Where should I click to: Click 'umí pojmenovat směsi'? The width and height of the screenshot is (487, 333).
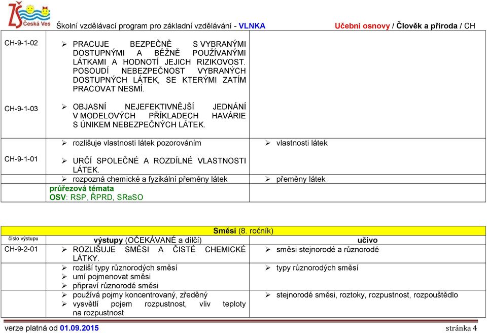pyautogui.click(x=112, y=277)
